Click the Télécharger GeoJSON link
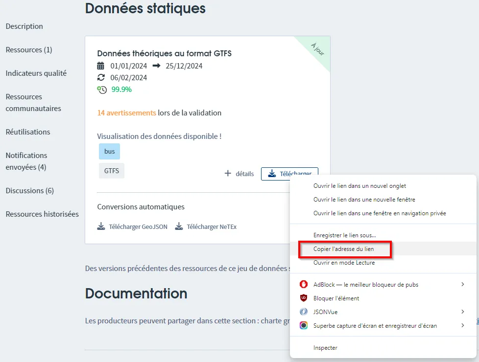 click(132, 226)
